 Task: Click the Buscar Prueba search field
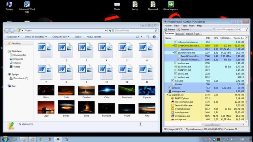click(136, 30)
